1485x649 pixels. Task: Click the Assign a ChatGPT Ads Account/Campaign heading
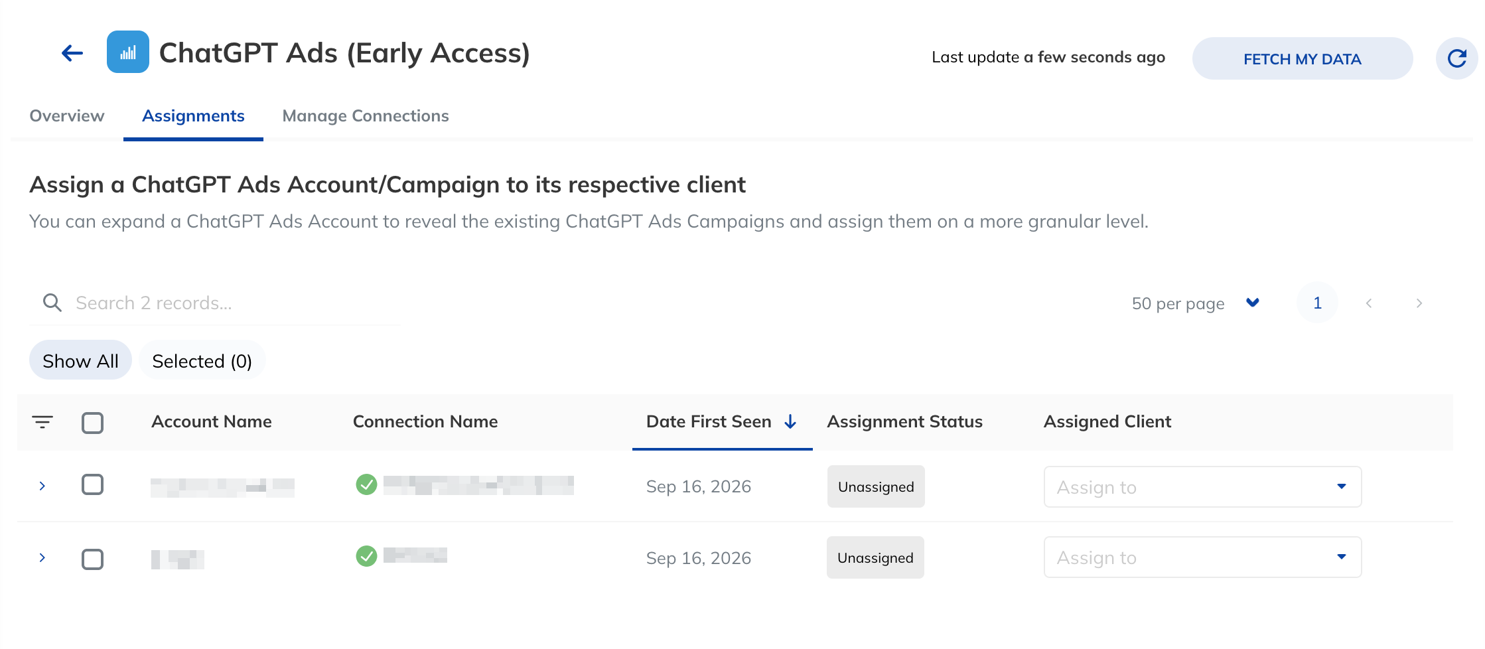[x=388, y=184]
